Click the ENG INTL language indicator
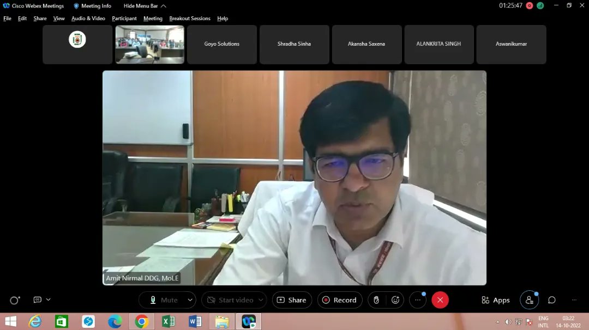This screenshot has width=589, height=330. coord(544,322)
